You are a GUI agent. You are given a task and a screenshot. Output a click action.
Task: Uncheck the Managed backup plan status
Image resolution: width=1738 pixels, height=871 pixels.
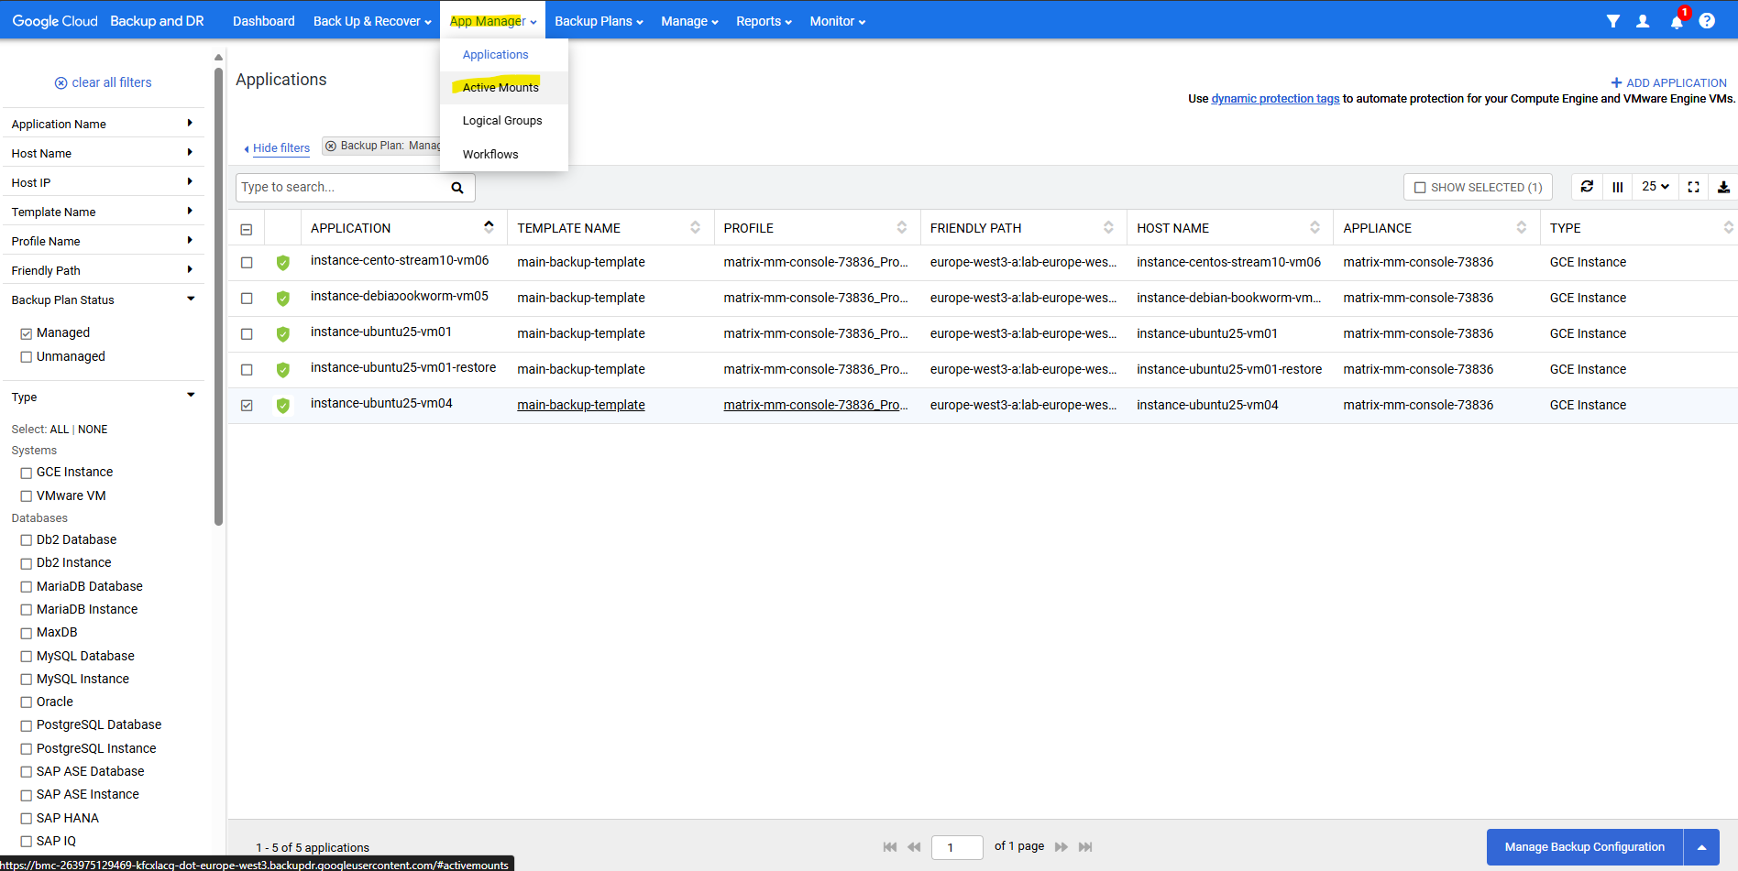click(27, 333)
